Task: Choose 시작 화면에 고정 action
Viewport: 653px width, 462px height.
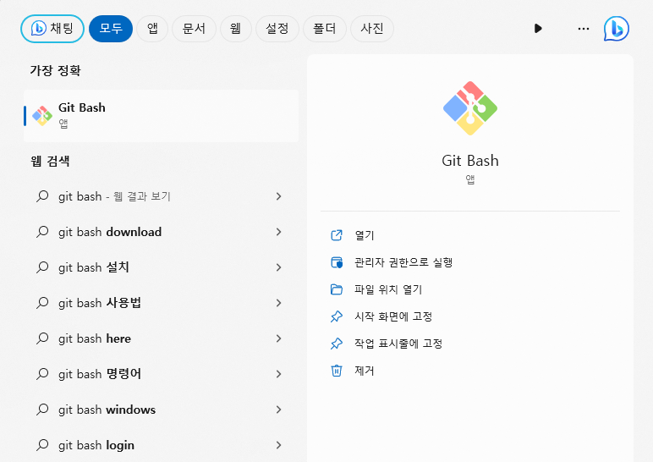Action: [x=393, y=316]
